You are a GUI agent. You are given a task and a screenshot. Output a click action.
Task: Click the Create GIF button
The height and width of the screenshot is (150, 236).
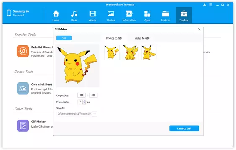pyautogui.click(x=184, y=128)
